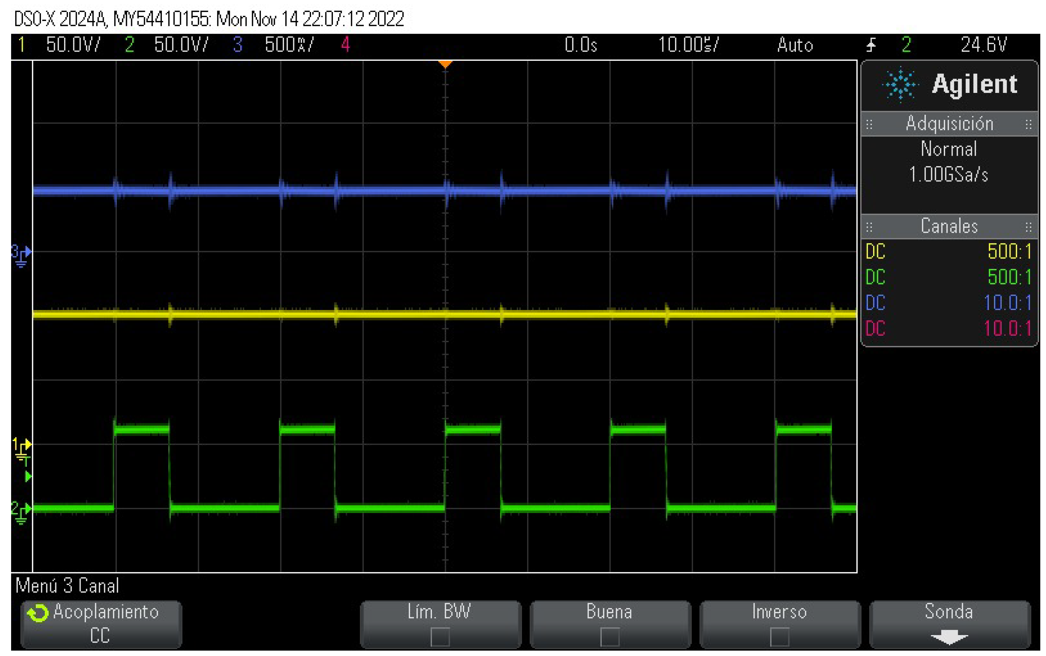Click the Agilent starburst logo icon
Image resolution: width=1046 pixels, height=656 pixels.
pyautogui.click(x=900, y=84)
